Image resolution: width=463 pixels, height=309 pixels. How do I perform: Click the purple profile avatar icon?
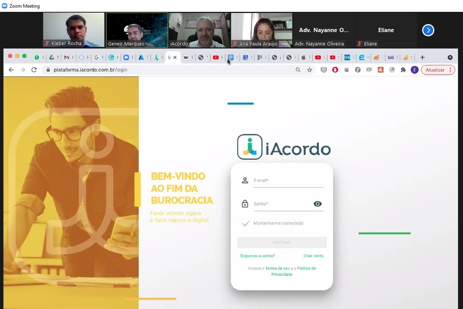click(x=414, y=70)
